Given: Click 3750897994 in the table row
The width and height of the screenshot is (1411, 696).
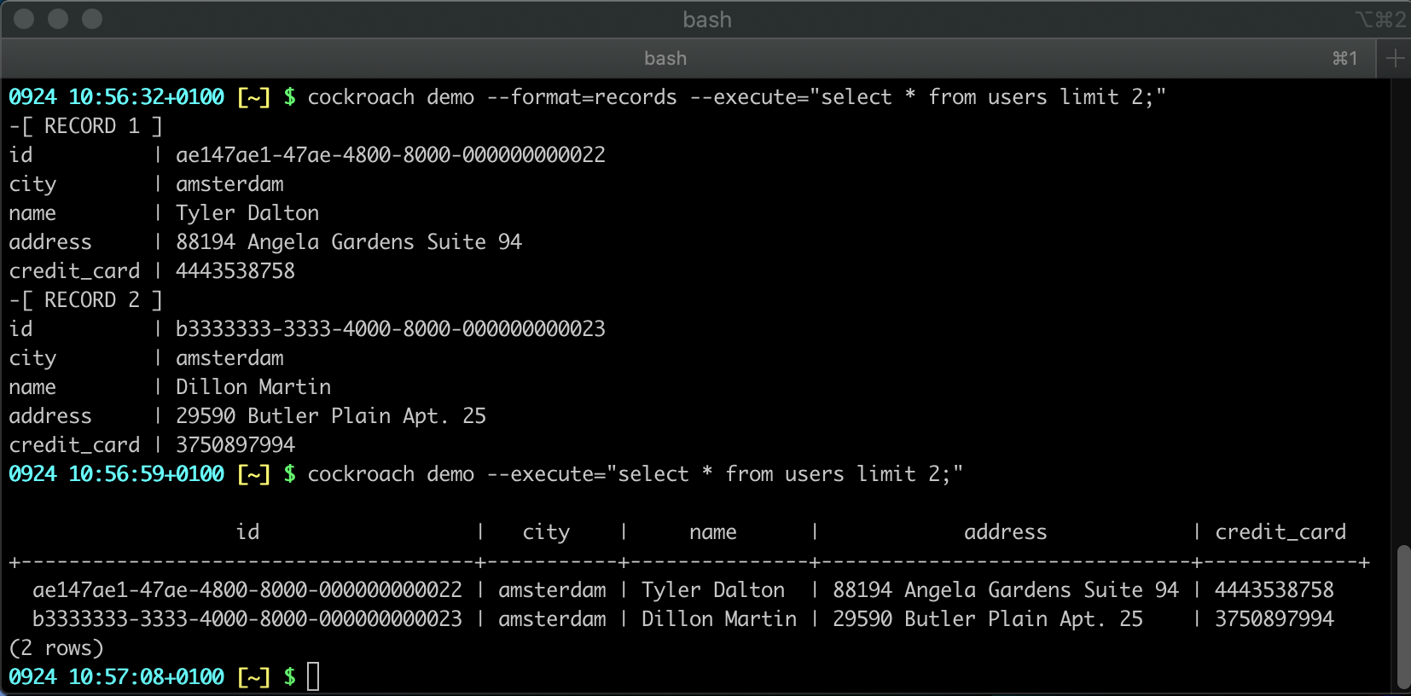Looking at the screenshot, I should 1275,619.
